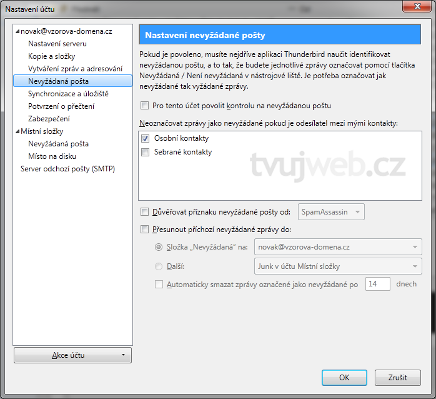Select Kopie a složky in sidebar

click(x=52, y=56)
